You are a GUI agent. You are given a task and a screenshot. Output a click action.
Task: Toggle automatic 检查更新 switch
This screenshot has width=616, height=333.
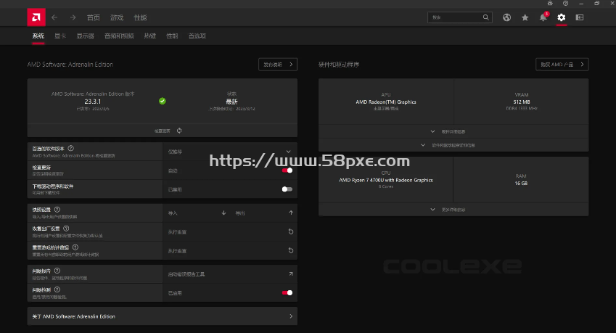point(287,170)
